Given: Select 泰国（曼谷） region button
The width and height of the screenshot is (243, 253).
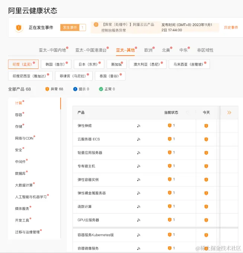Looking at the screenshot, I should click(110, 76).
